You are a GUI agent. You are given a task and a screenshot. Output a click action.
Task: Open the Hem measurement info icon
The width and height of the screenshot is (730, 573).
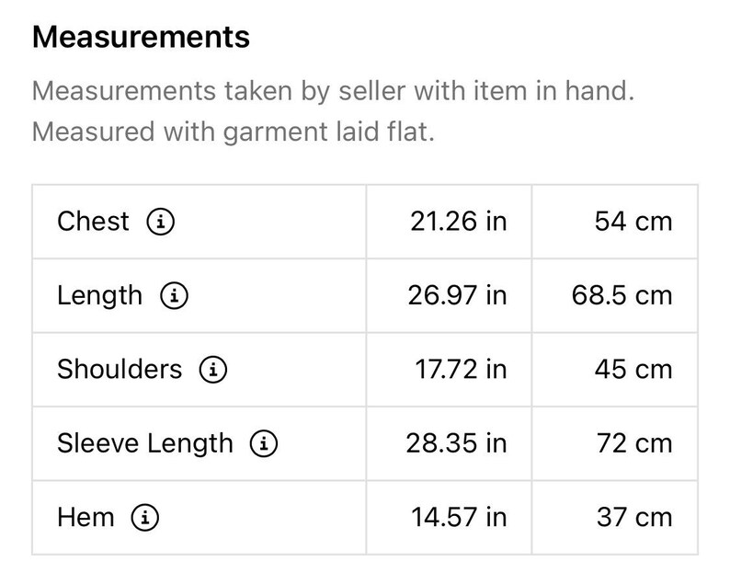144,517
